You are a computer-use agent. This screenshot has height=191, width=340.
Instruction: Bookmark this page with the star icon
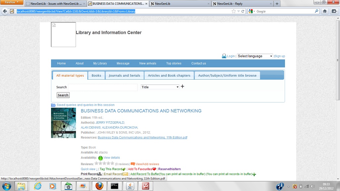tap(234, 11)
